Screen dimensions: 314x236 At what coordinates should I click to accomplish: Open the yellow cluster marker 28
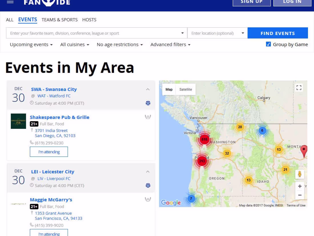[x=240, y=127]
